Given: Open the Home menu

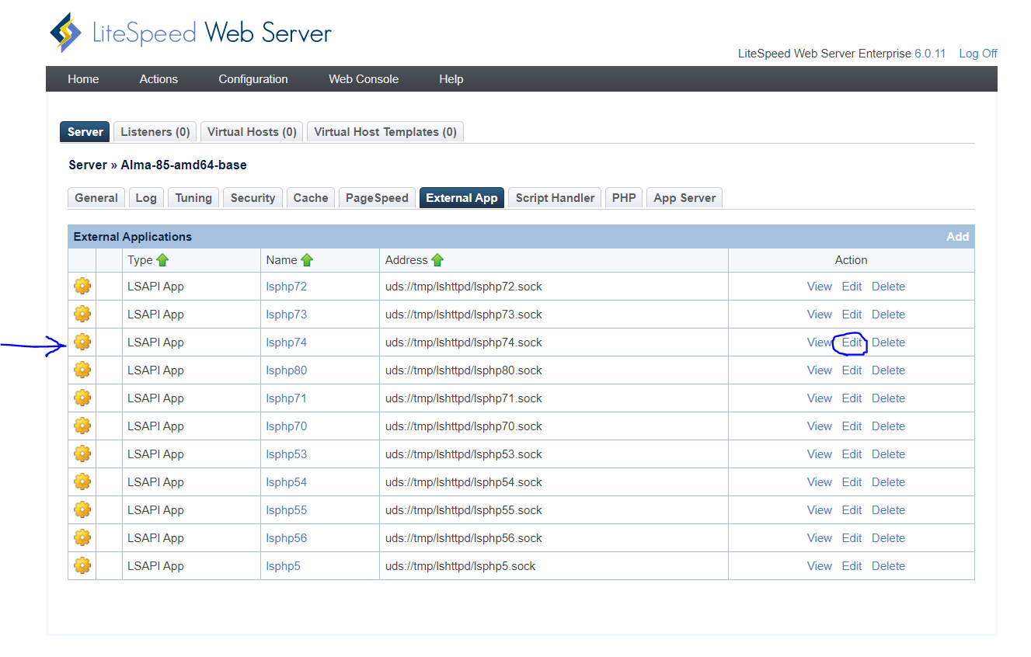Looking at the screenshot, I should click(83, 79).
